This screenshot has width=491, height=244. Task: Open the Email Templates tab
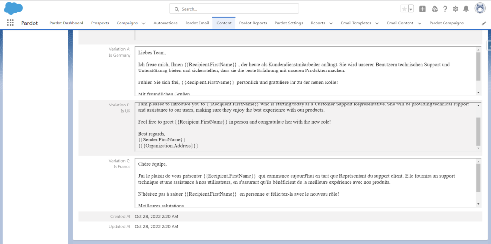pyautogui.click(x=356, y=23)
